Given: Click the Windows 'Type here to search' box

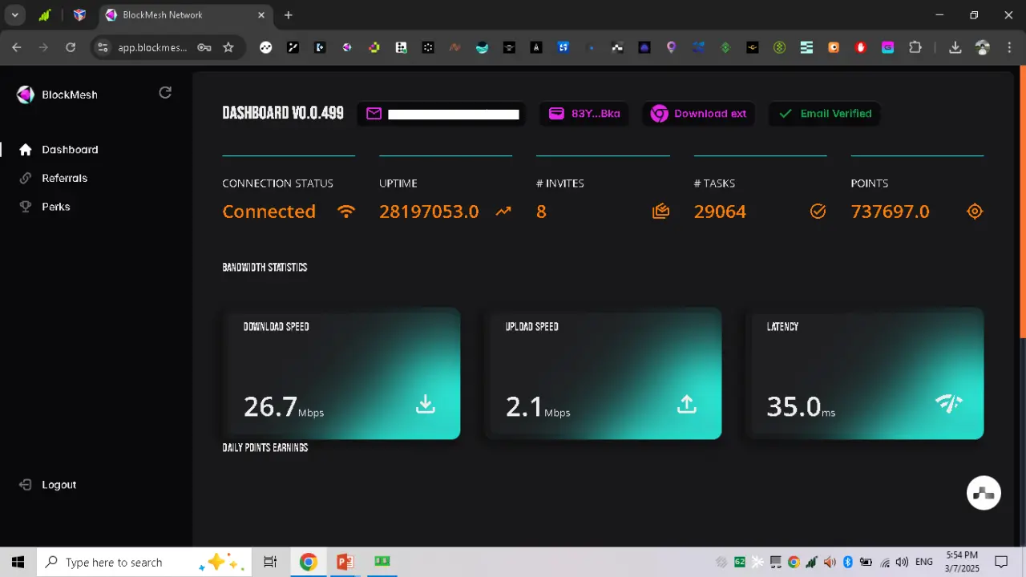Looking at the screenshot, I should pyautogui.click(x=144, y=562).
